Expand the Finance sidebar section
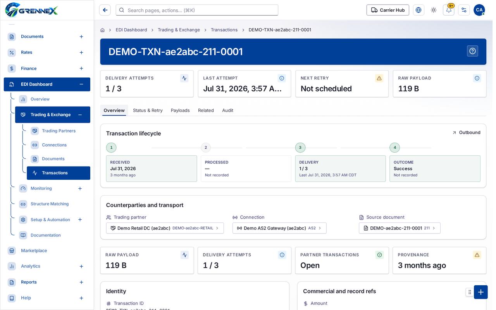This screenshot has width=496, height=310. click(81, 69)
